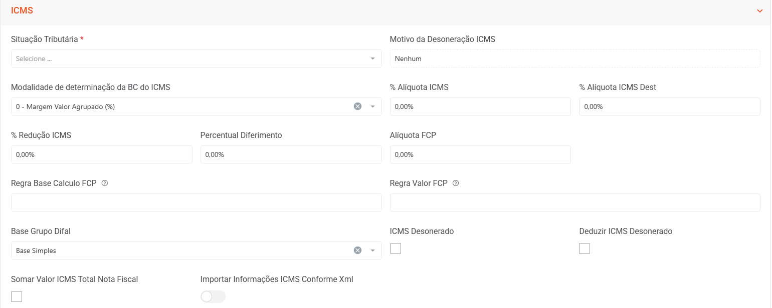Open the Situação Tributária dropdown
Viewport: 772px width, 308px height.
point(196,58)
